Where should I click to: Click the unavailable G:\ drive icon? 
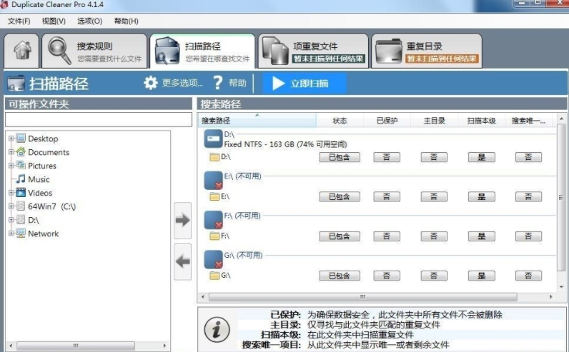coord(213,260)
